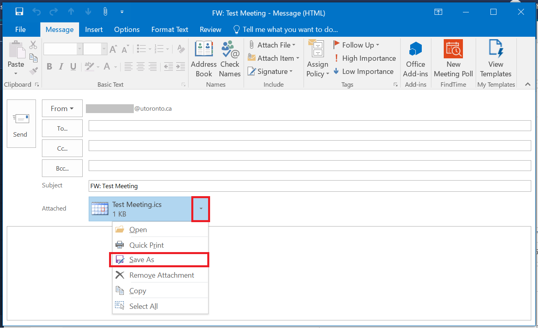This screenshot has width=538, height=328.
Task: Switch to the Options tab
Action: coord(127,30)
